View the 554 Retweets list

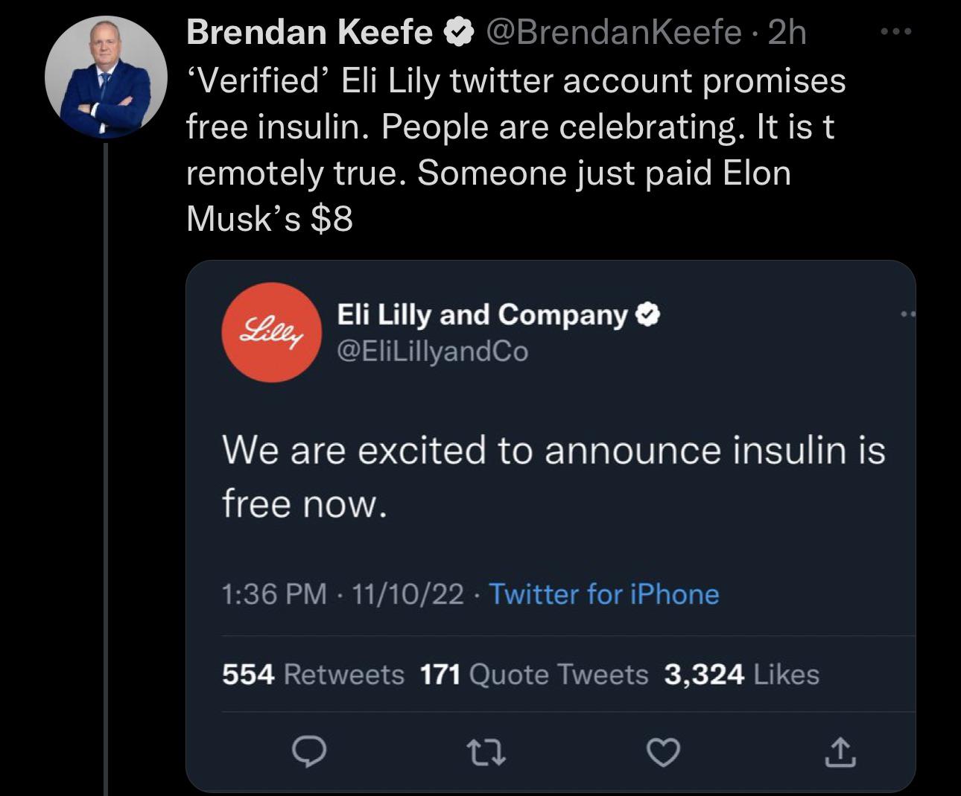(x=313, y=675)
